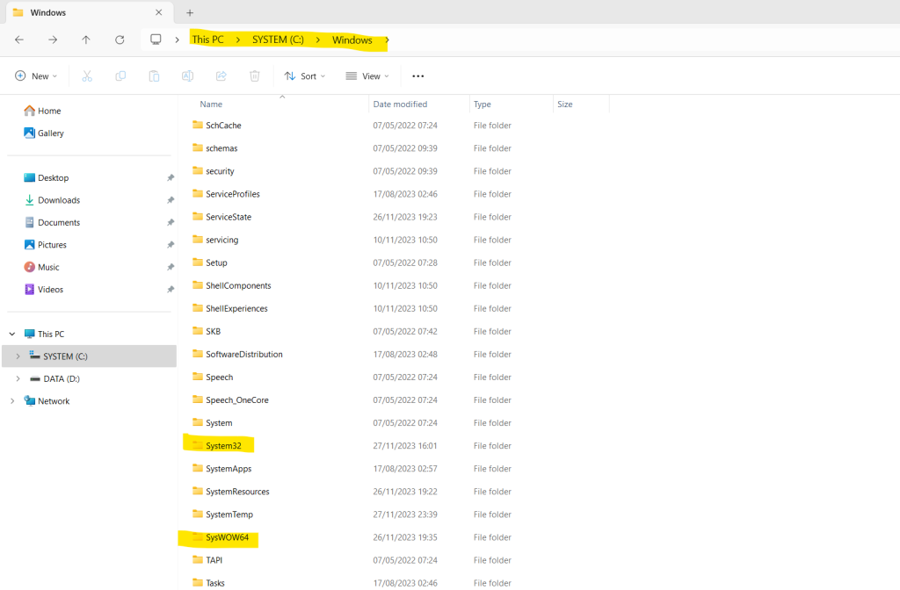The height and width of the screenshot is (590, 900).
Task: Expand the Network tree node
Action: [x=12, y=400]
